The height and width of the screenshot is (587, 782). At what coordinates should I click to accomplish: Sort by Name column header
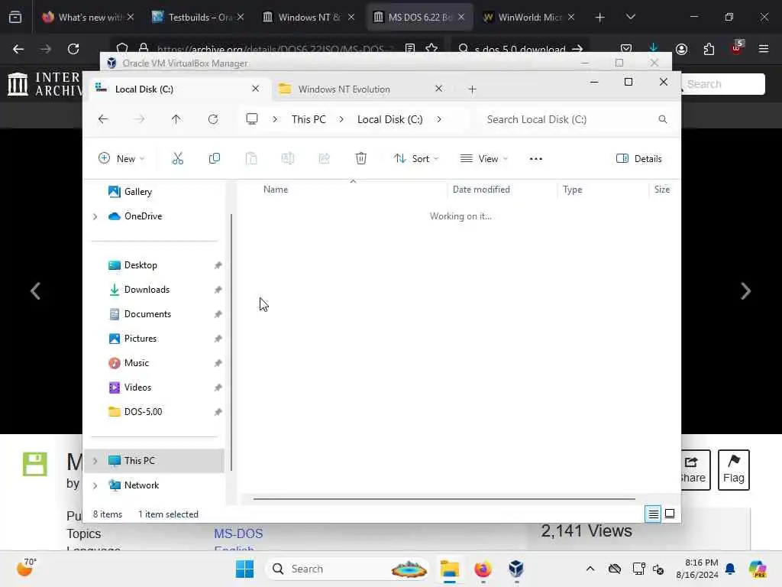click(276, 190)
